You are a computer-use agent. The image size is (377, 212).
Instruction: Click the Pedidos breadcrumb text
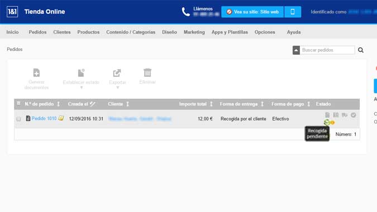point(15,49)
